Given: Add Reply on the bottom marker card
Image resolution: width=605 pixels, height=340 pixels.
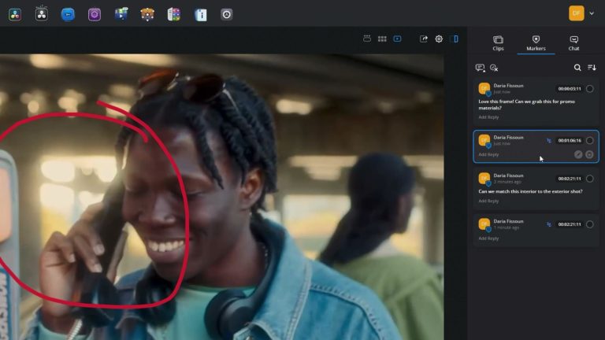Looking at the screenshot, I should pyautogui.click(x=488, y=238).
